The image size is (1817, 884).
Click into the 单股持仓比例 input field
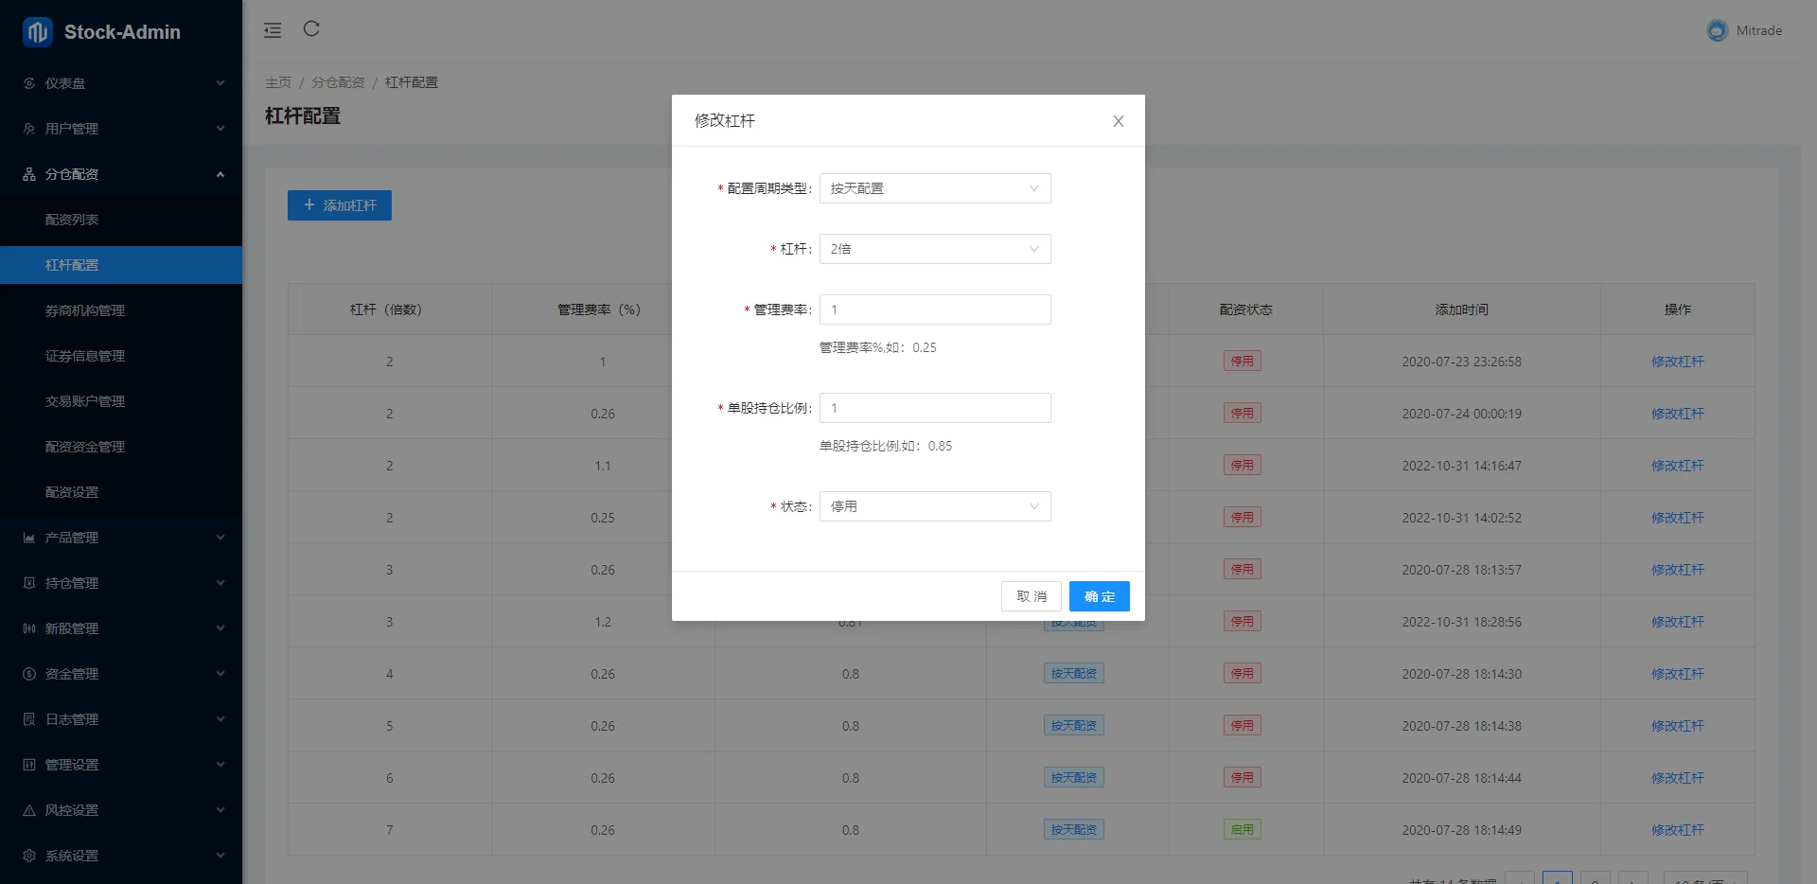pyautogui.click(x=934, y=408)
